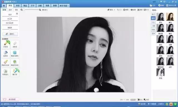Click the zoom level slider track
This screenshot has width=178, height=107.
[x=31, y=10]
